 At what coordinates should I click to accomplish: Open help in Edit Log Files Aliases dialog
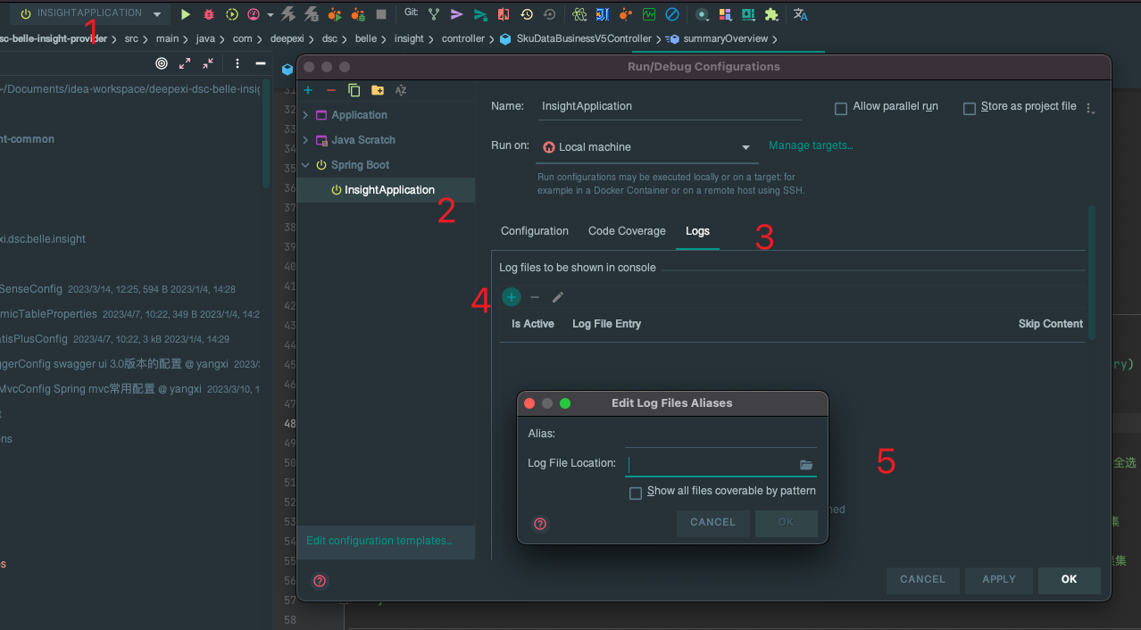[540, 524]
